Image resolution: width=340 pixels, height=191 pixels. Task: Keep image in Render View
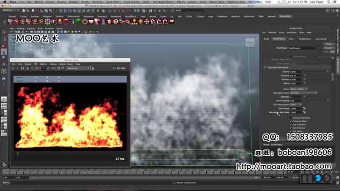pyautogui.click(x=59, y=68)
